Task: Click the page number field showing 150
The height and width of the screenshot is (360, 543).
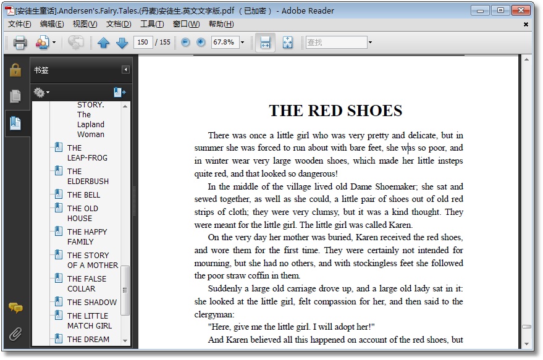Action: pos(143,42)
